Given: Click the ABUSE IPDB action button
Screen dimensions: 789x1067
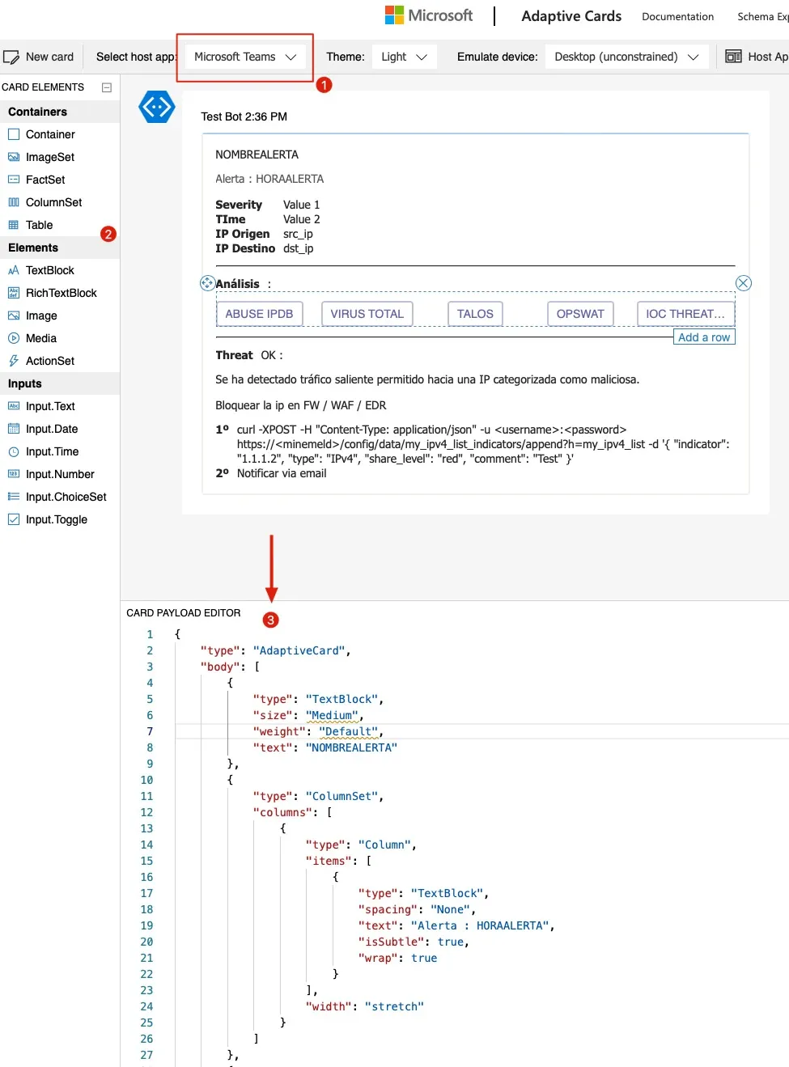Looking at the screenshot, I should 259,314.
